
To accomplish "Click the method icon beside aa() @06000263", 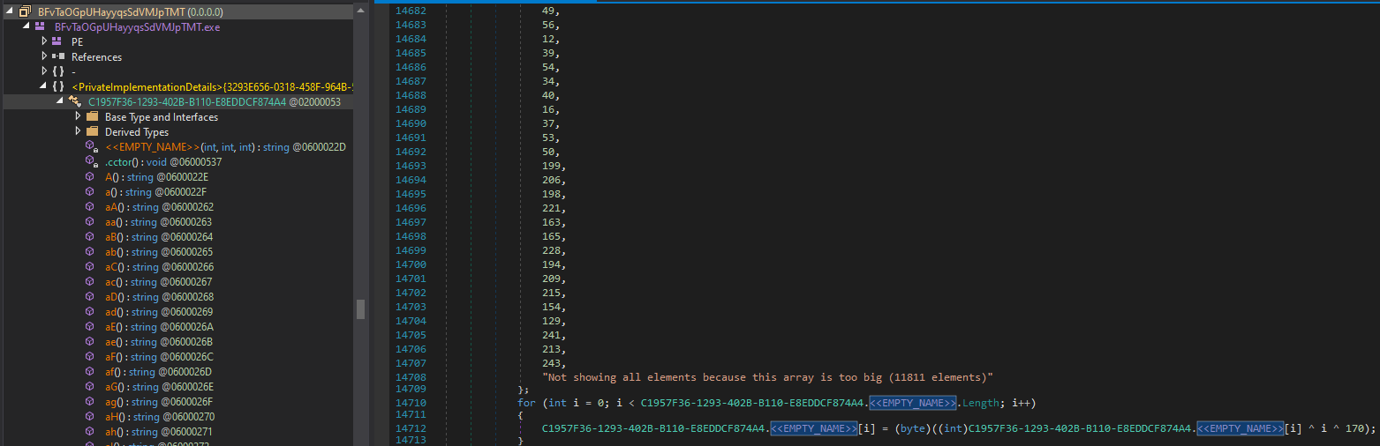I will 91,221.
